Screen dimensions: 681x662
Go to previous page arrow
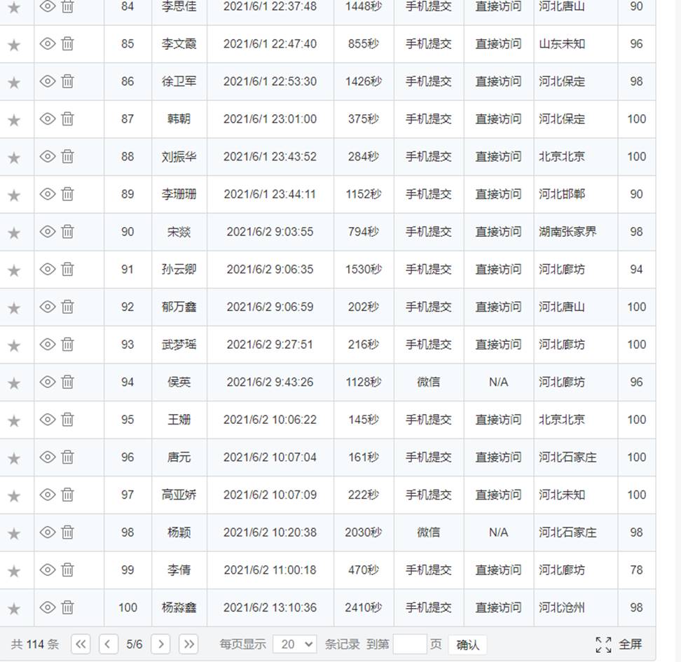tap(108, 644)
